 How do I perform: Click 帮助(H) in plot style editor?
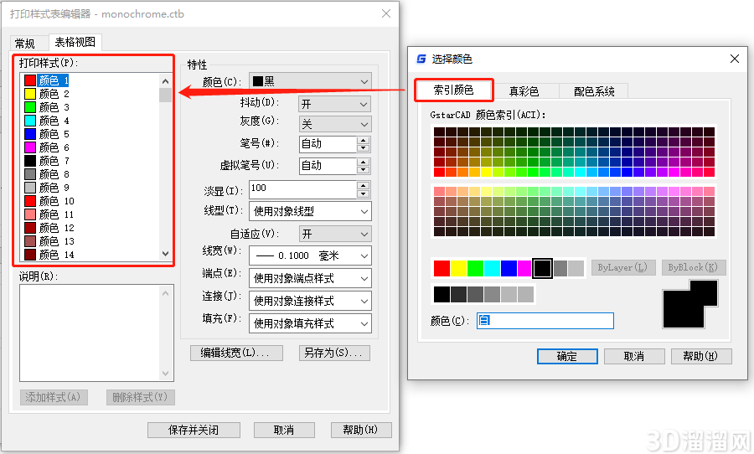(361, 430)
